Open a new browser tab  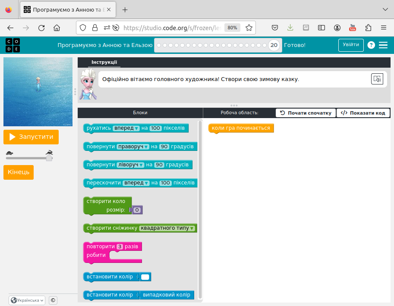coord(125,10)
